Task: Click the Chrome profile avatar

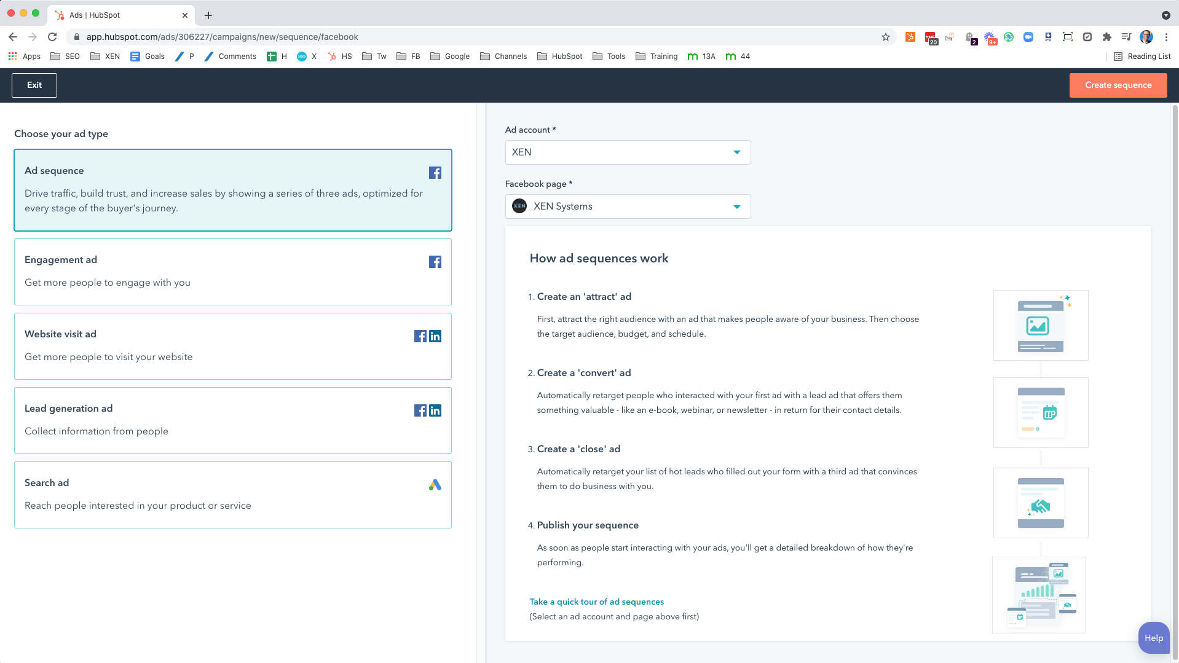Action: coord(1146,37)
